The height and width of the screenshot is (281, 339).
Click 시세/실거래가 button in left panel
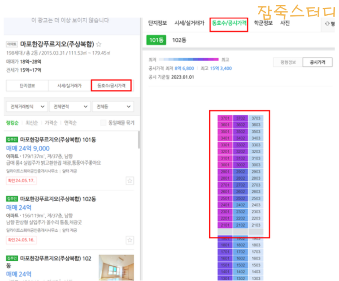69,86
